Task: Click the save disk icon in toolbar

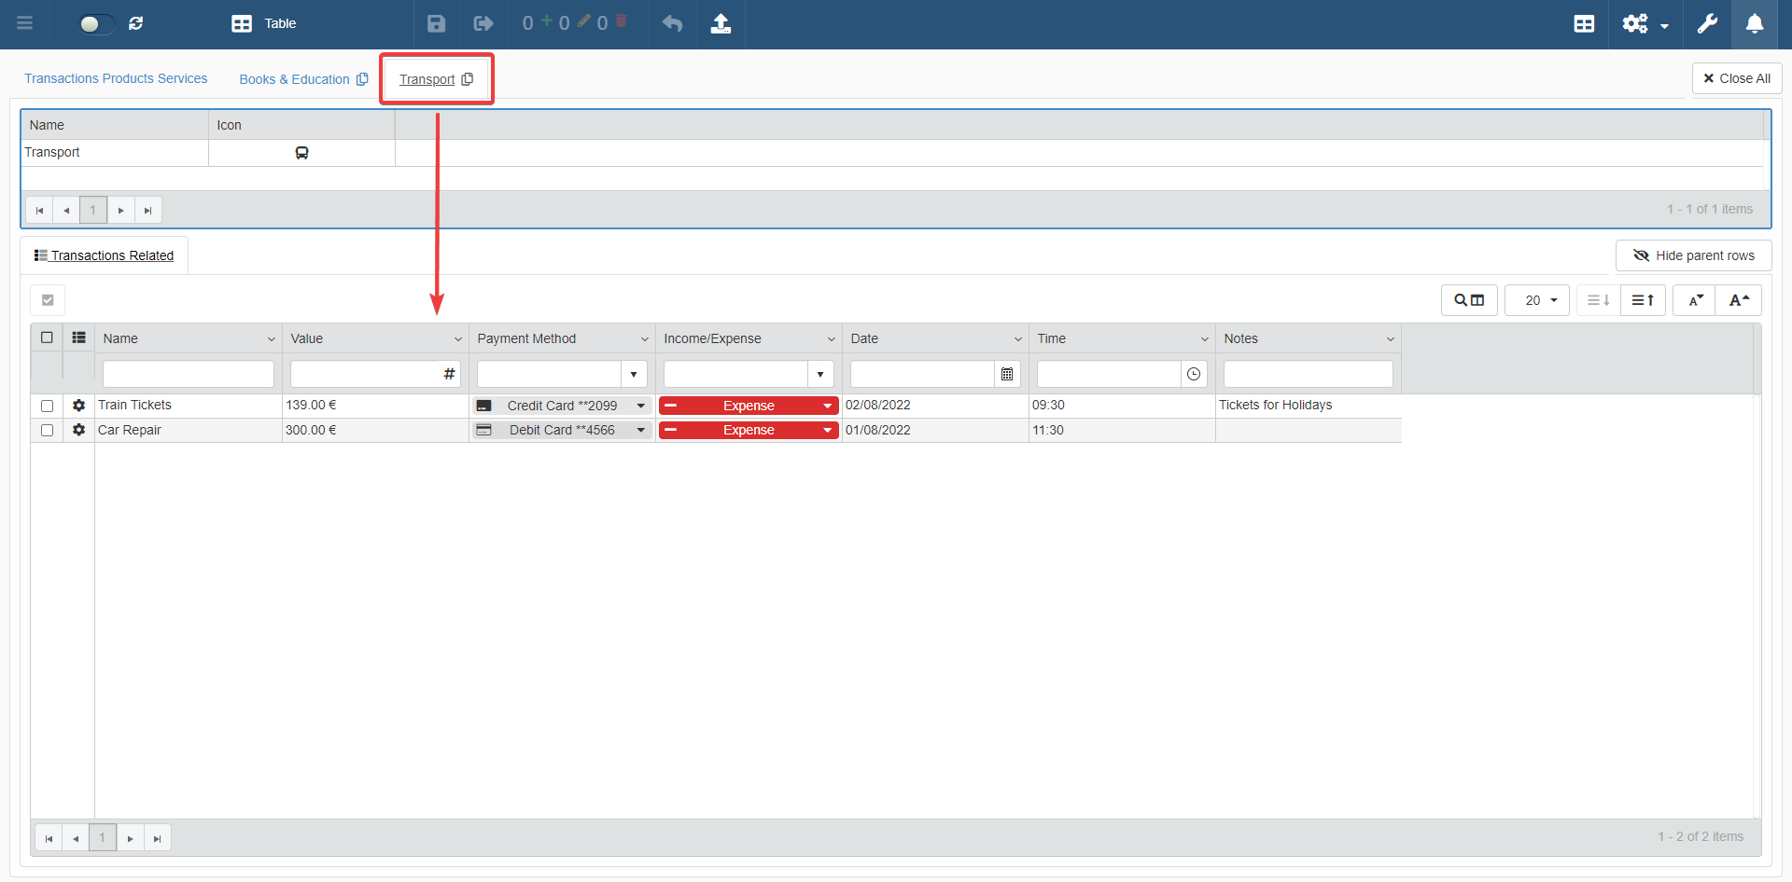Action: point(436,23)
